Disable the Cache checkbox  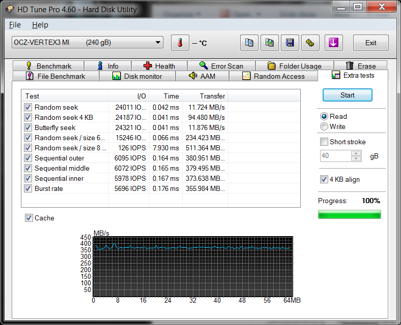coord(29,218)
